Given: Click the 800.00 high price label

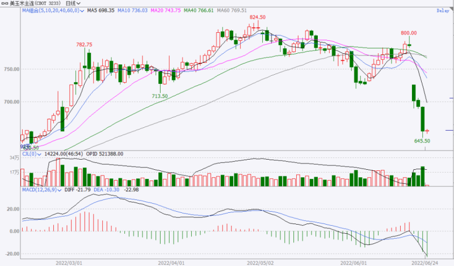Looking at the screenshot, I should [x=409, y=33].
